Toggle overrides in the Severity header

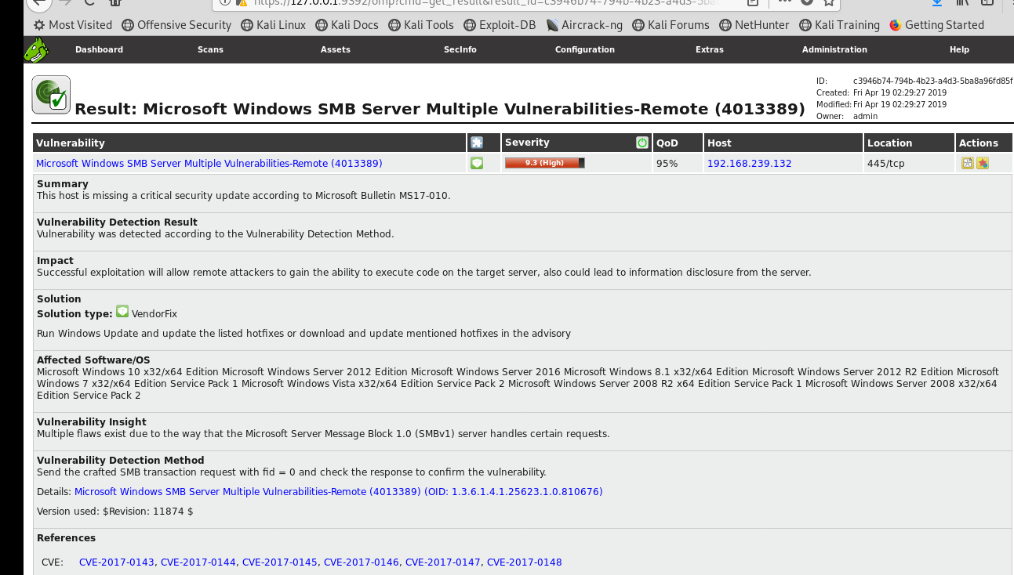[642, 143]
